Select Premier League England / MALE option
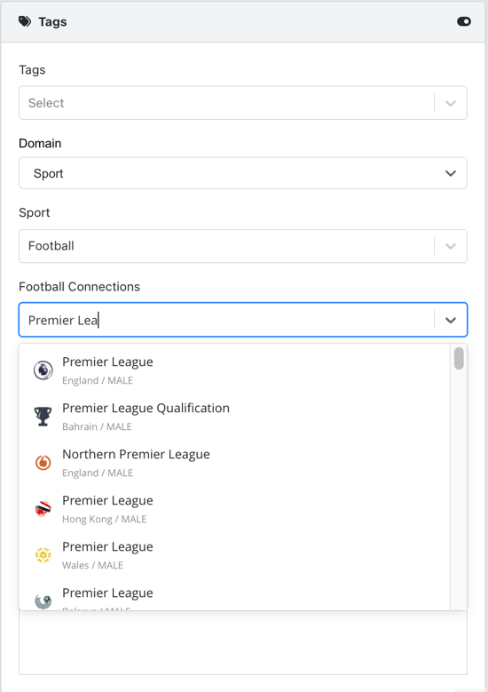Viewport: 488px width, 692px height. click(234, 370)
